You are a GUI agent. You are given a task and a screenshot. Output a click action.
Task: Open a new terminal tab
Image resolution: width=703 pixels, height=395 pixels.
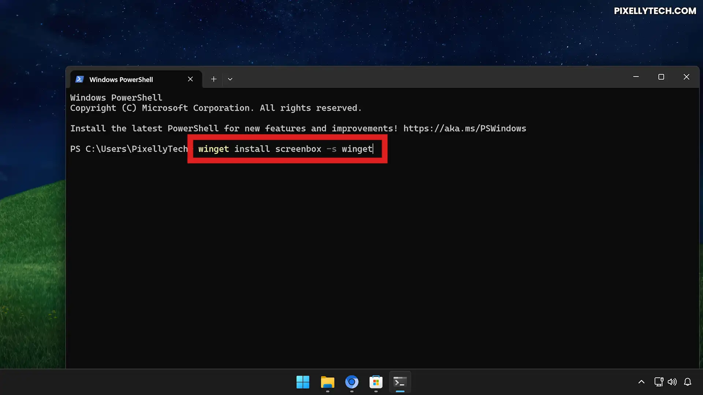tap(214, 79)
